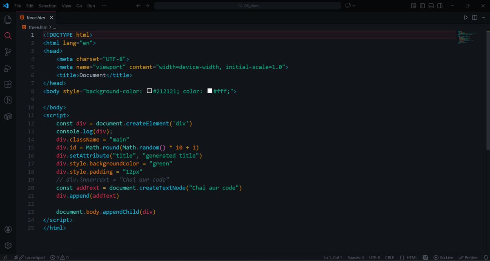Run the file with the play icon
Viewport: 490px width, 261px height.
pyautogui.click(x=466, y=18)
